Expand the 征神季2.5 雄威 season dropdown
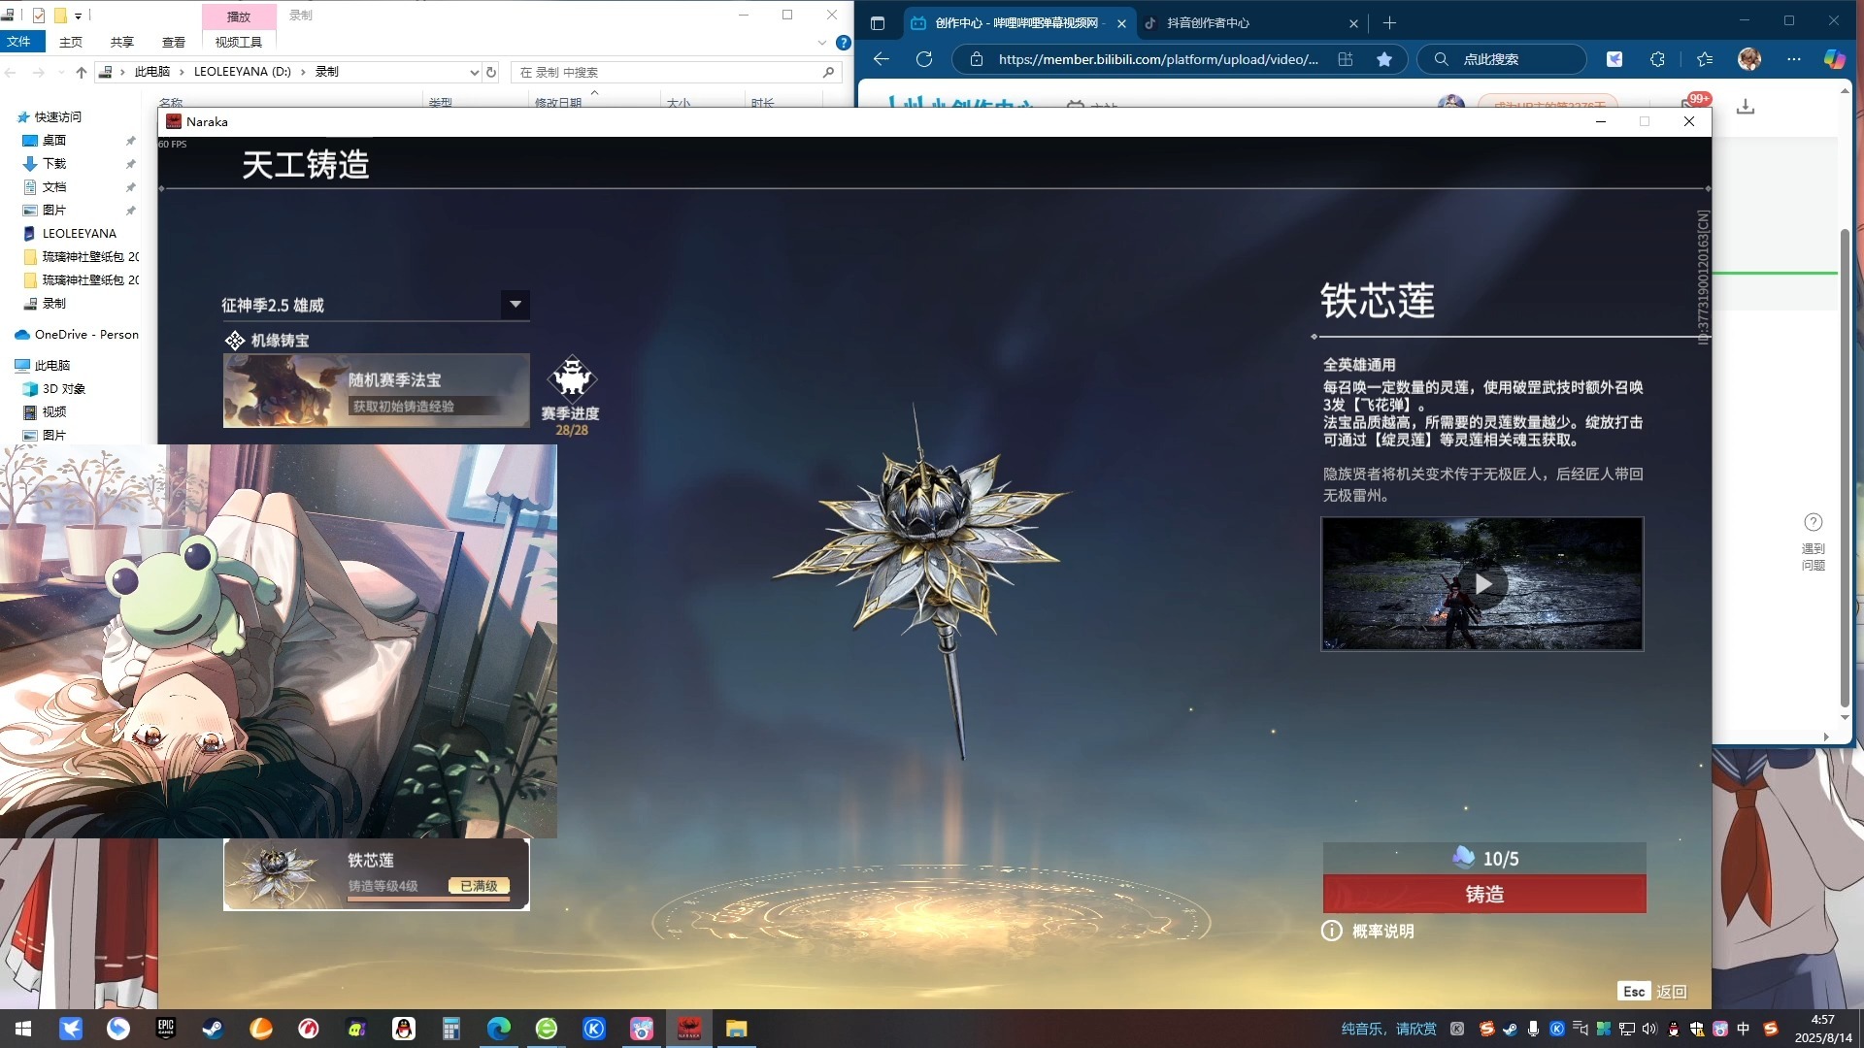This screenshot has width=1864, height=1048. pos(516,305)
